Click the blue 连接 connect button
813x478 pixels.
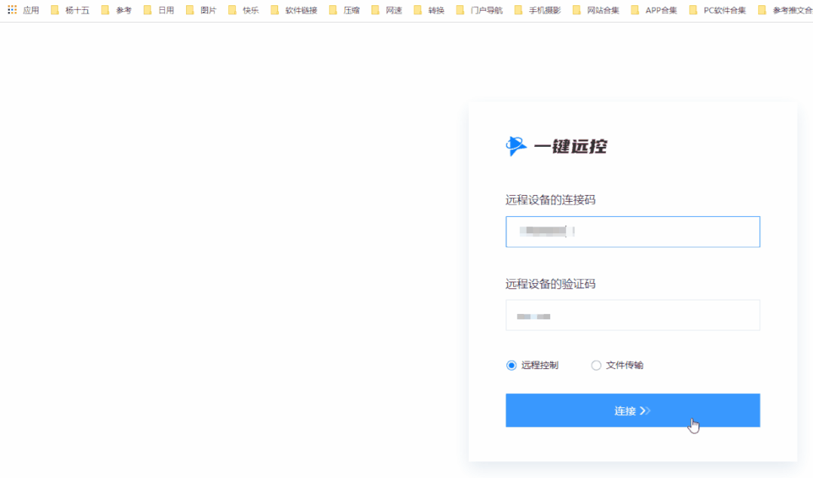point(633,410)
